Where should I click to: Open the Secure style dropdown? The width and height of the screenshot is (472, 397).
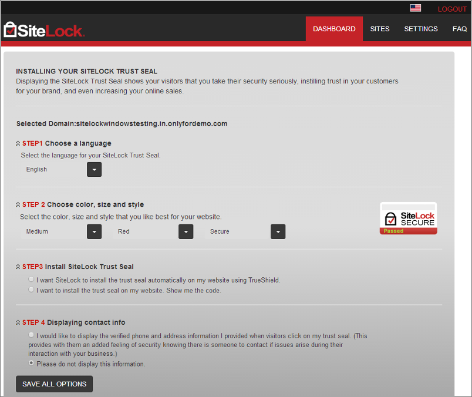(278, 231)
